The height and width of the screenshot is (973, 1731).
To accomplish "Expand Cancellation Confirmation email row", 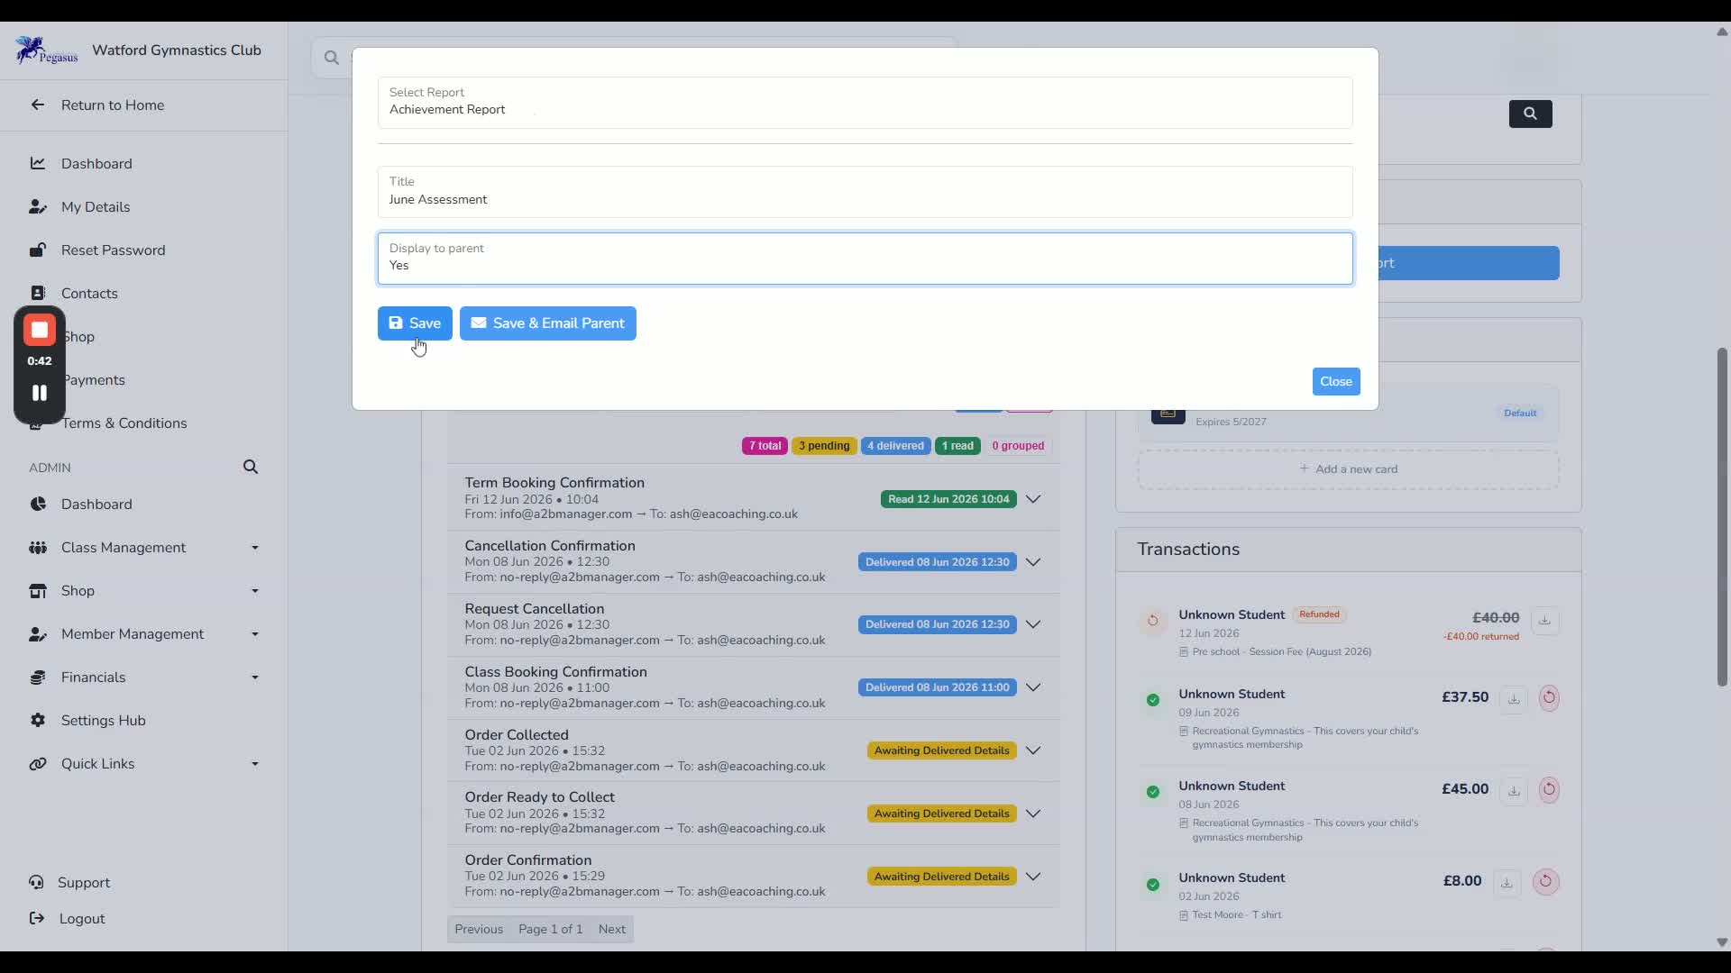I will coord(1033,562).
